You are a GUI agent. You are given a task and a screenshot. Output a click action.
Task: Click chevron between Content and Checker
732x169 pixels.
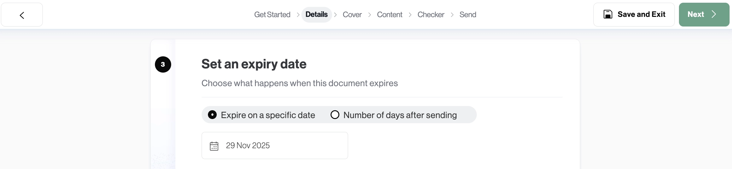pyautogui.click(x=410, y=15)
